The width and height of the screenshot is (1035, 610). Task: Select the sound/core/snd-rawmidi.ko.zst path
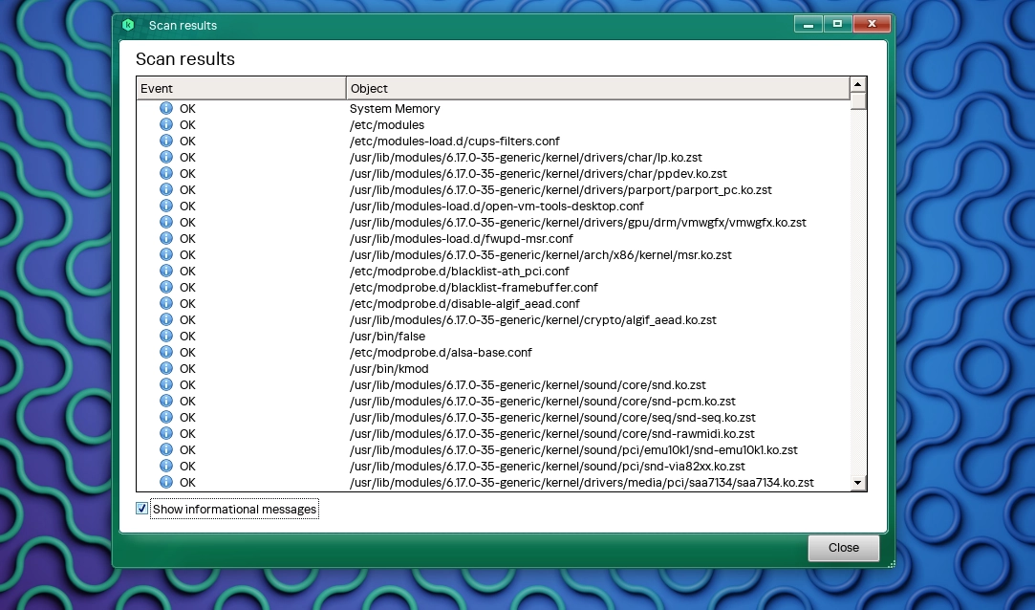[551, 434]
